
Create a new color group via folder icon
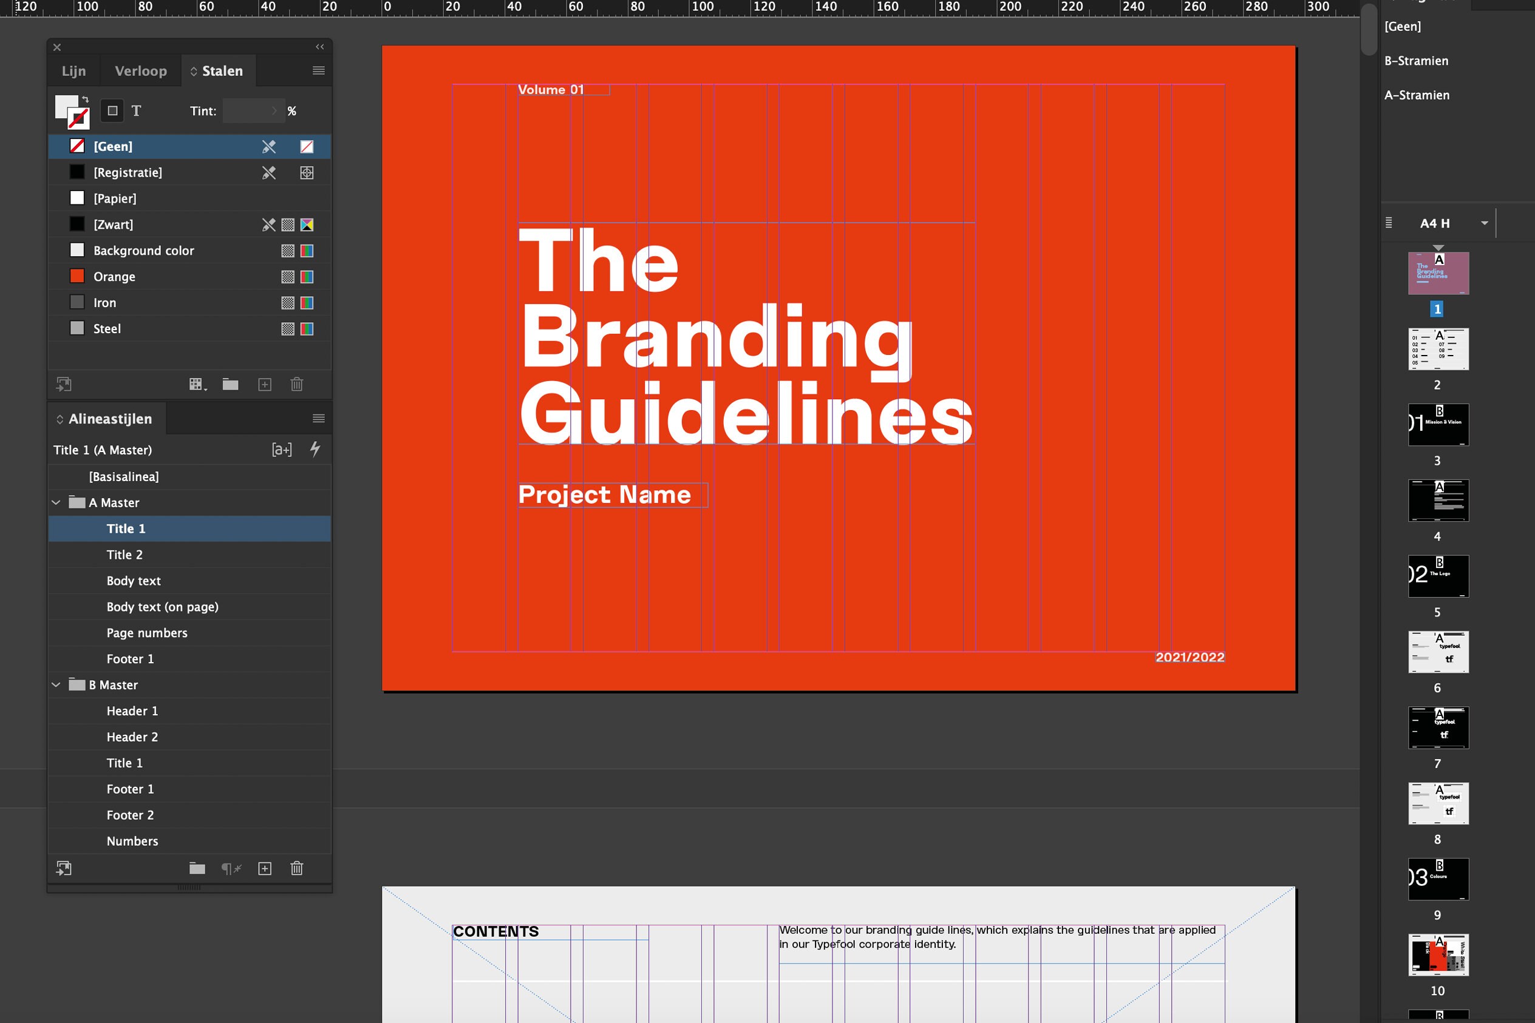point(231,384)
